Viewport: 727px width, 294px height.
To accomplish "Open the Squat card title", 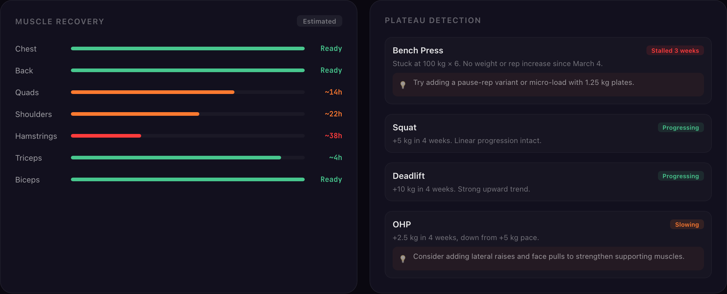I will pos(404,128).
